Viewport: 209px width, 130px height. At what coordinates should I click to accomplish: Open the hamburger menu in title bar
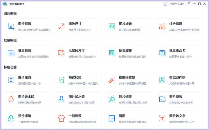click(x=189, y=4)
